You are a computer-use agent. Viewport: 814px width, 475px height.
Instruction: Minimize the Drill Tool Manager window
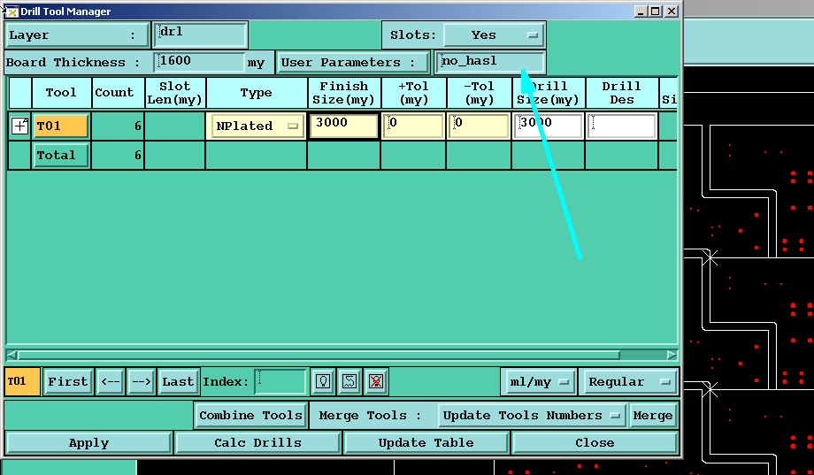(641, 11)
